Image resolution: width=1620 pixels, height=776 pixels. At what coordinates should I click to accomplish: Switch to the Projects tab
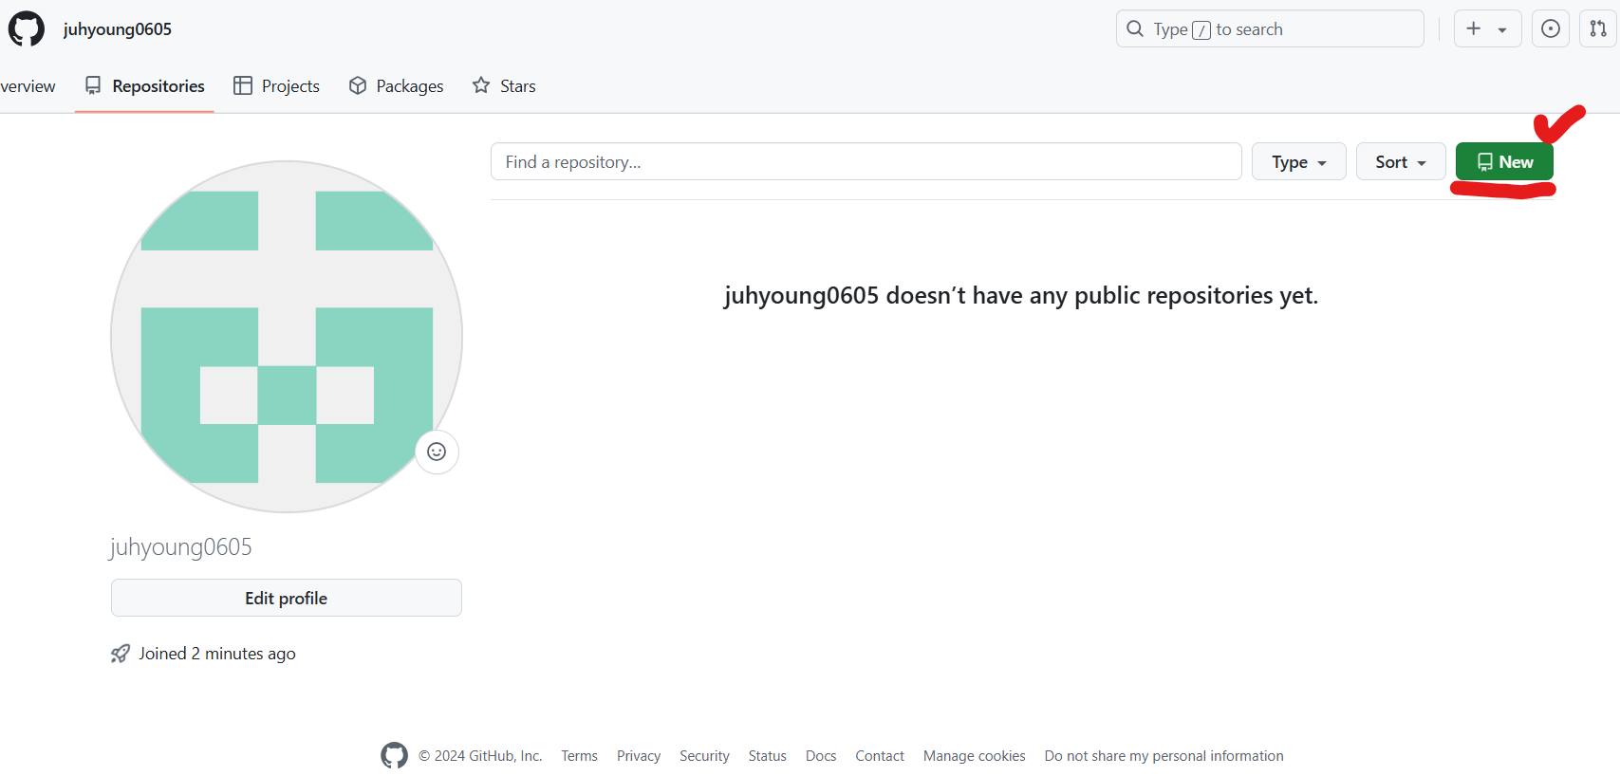(276, 86)
